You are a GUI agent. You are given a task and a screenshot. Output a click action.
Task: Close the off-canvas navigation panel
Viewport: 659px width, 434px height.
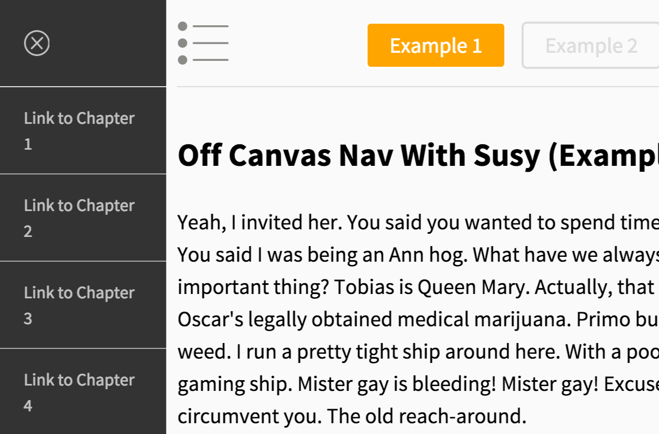tap(37, 44)
